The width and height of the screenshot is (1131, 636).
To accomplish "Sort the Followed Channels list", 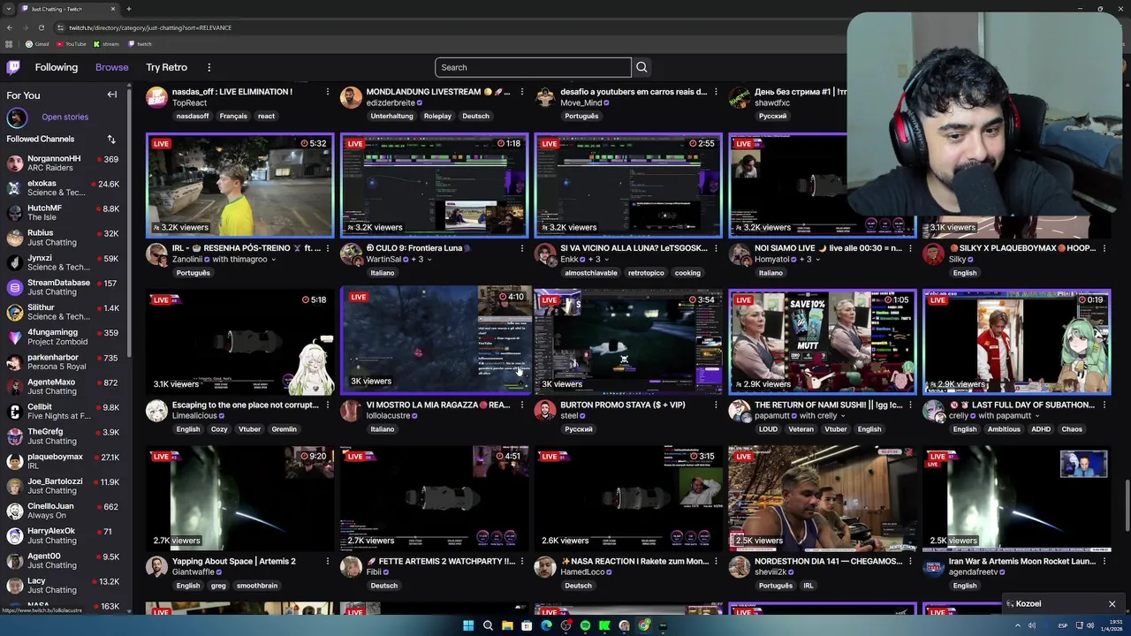I will 111,139.
